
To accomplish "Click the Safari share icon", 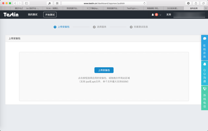I will (x=196, y=3).
